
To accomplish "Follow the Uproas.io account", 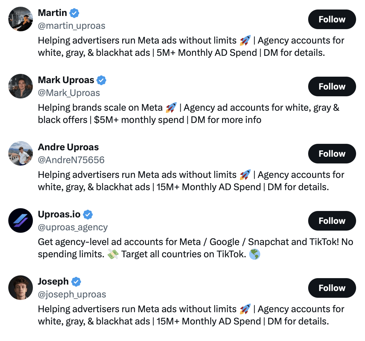I will coord(332,221).
